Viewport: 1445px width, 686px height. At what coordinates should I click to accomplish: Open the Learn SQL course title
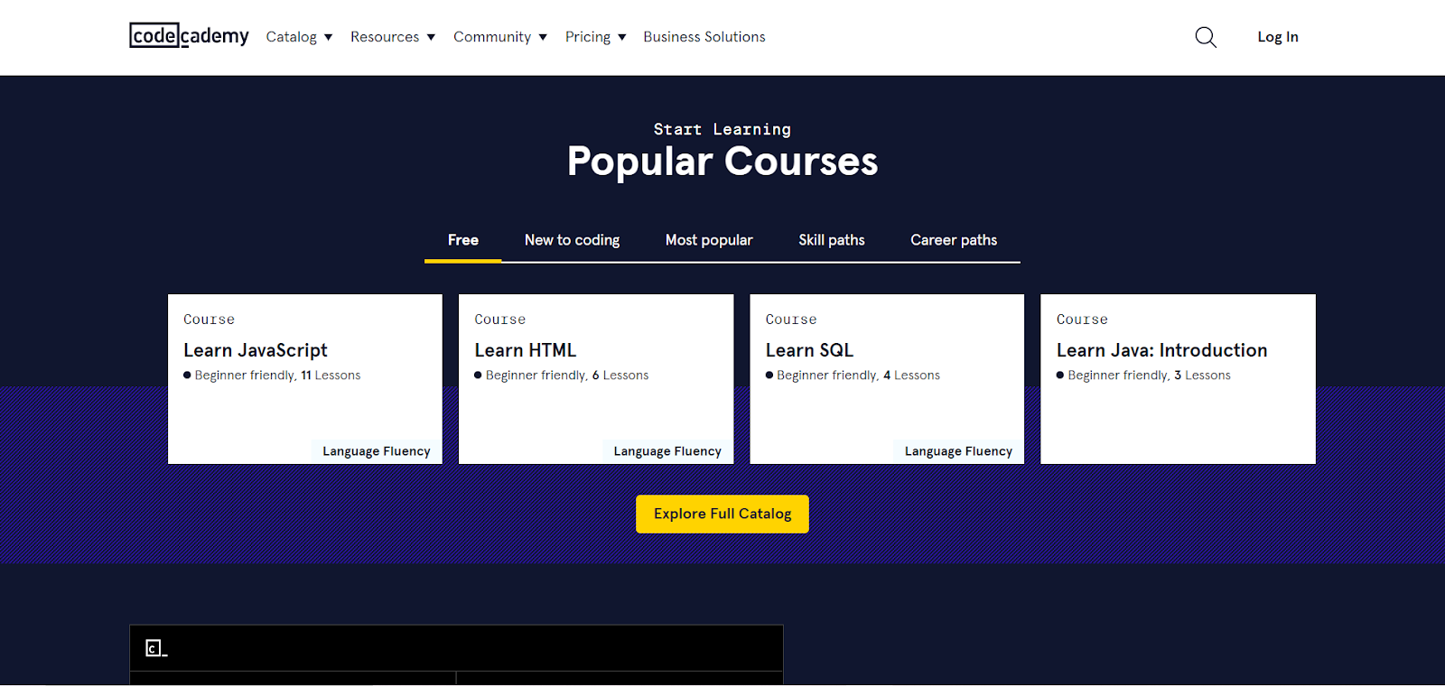[809, 350]
